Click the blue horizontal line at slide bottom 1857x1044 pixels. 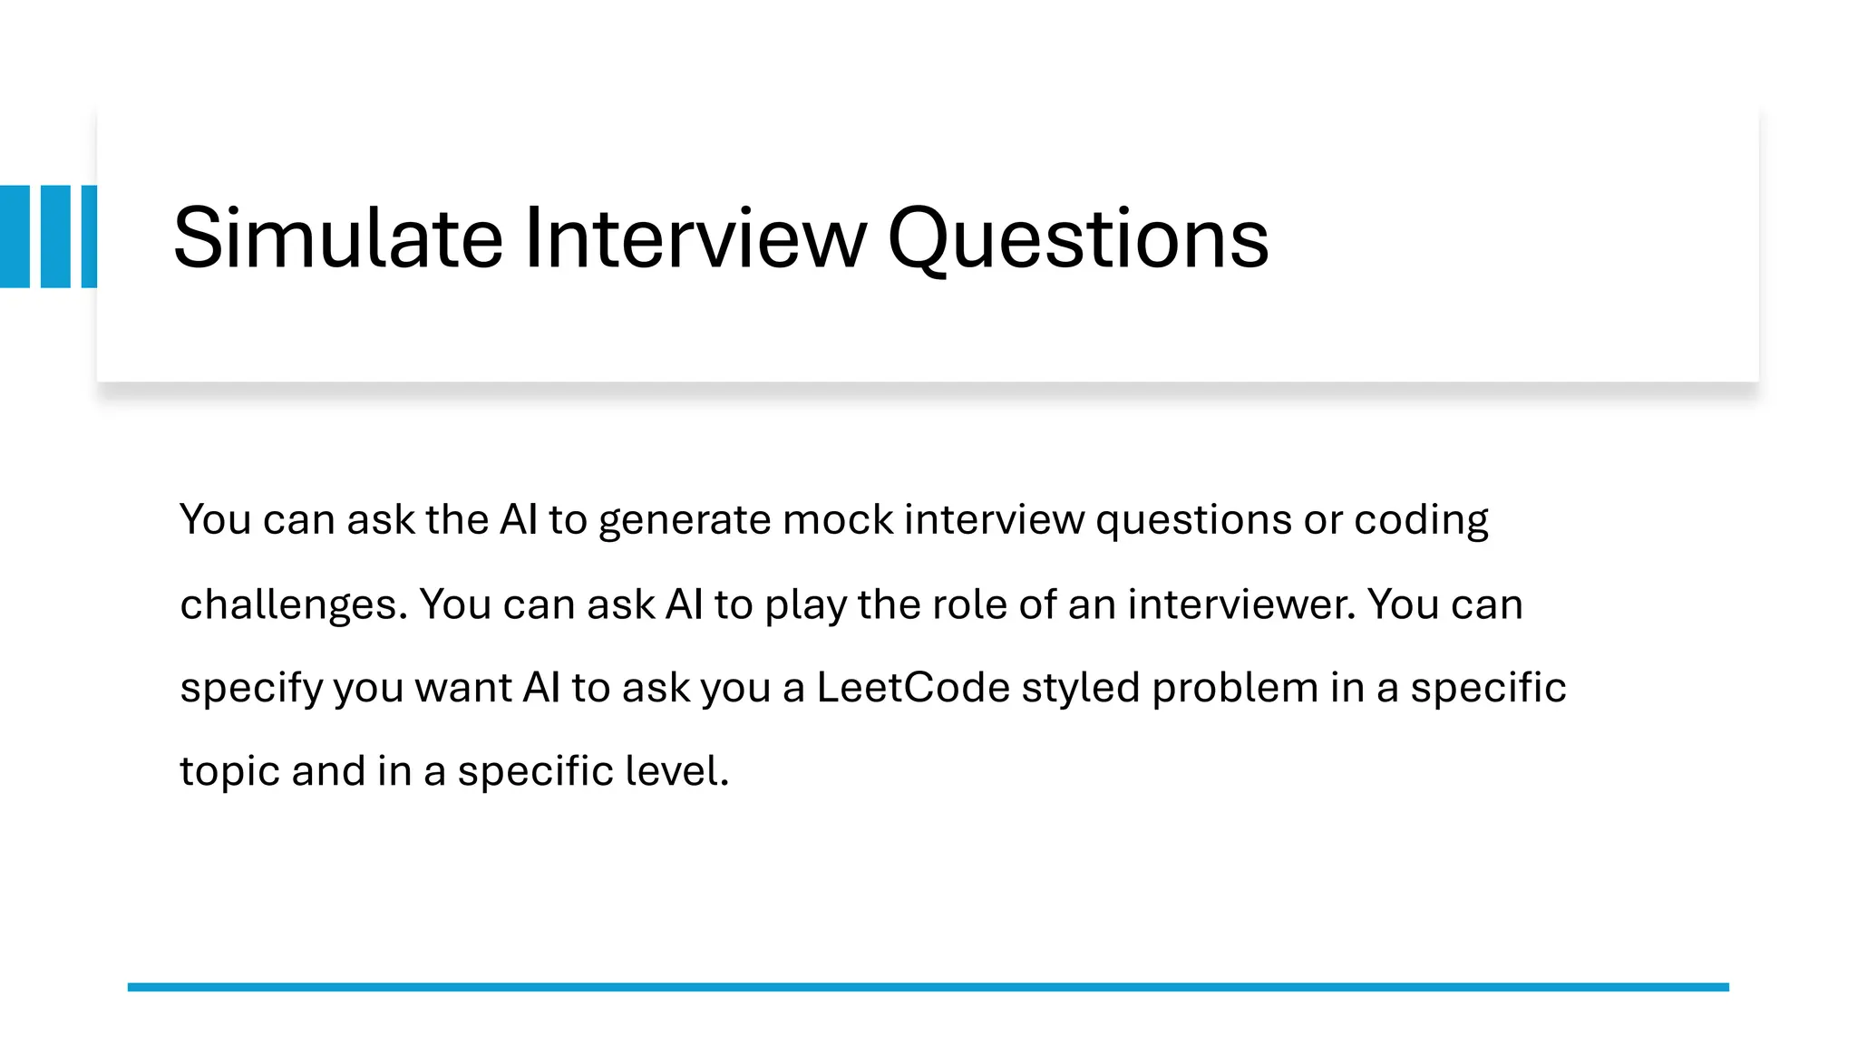(x=928, y=987)
